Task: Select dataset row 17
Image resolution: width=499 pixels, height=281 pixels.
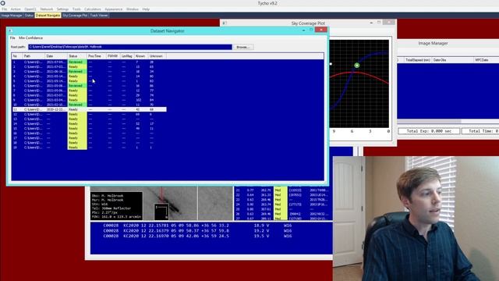Action: pyautogui.click(x=89, y=138)
